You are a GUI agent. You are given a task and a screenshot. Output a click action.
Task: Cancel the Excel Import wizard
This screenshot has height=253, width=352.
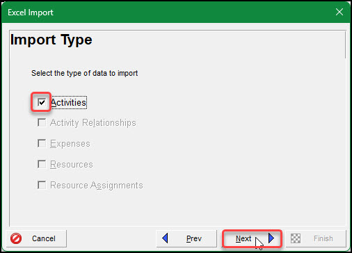click(x=36, y=238)
